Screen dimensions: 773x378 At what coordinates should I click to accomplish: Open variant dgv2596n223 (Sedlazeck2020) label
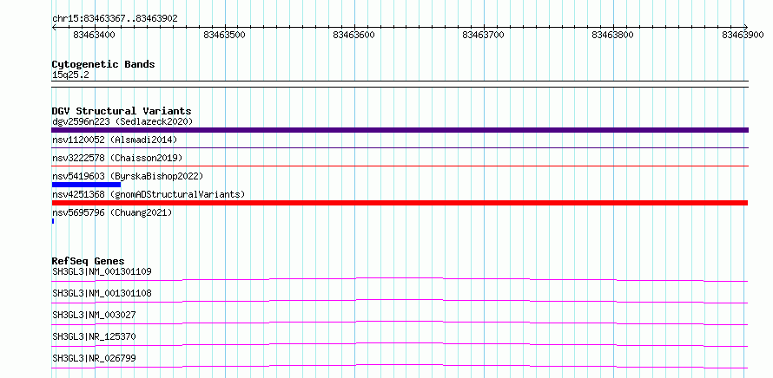(122, 121)
